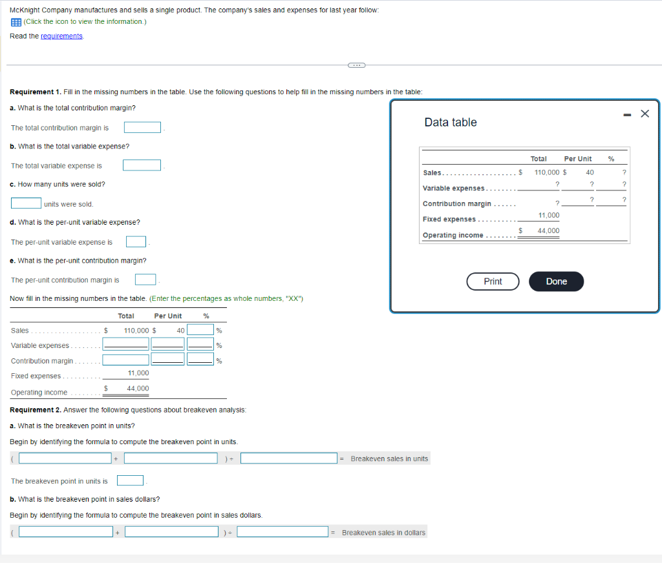This screenshot has height=563, width=662.
Task: Click the "Breakeven sales in units" label
Action: (389, 458)
